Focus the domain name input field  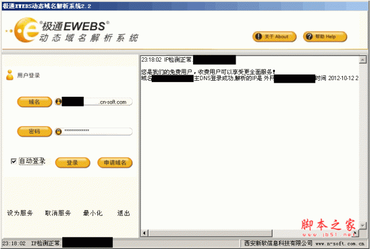tap(94, 102)
